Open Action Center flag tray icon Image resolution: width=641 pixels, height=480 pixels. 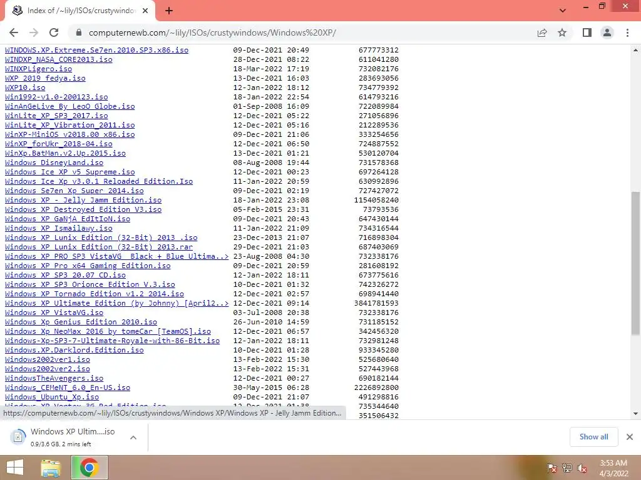(551, 468)
